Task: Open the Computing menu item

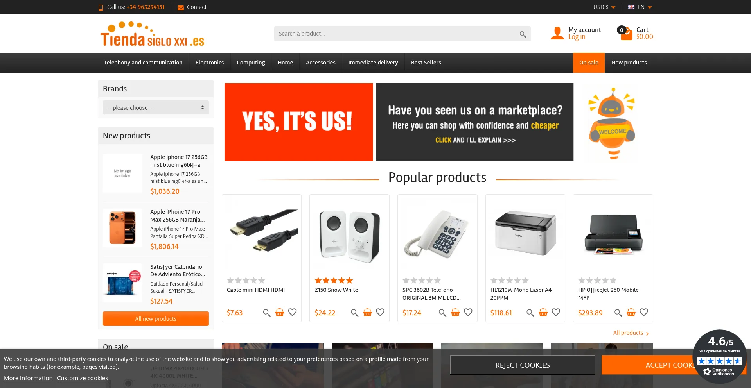Action: click(251, 63)
